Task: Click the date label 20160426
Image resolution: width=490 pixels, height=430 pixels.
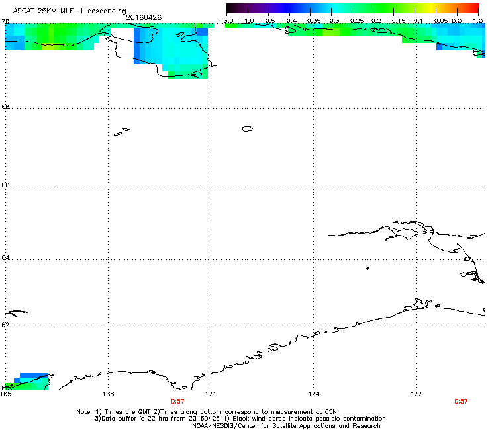Action: pyautogui.click(x=144, y=17)
